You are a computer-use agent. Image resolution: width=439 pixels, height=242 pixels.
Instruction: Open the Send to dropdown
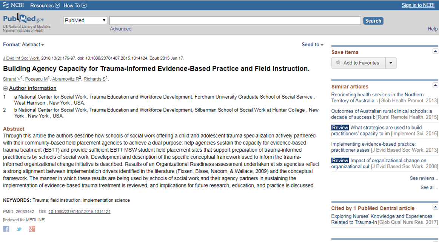click(x=313, y=45)
